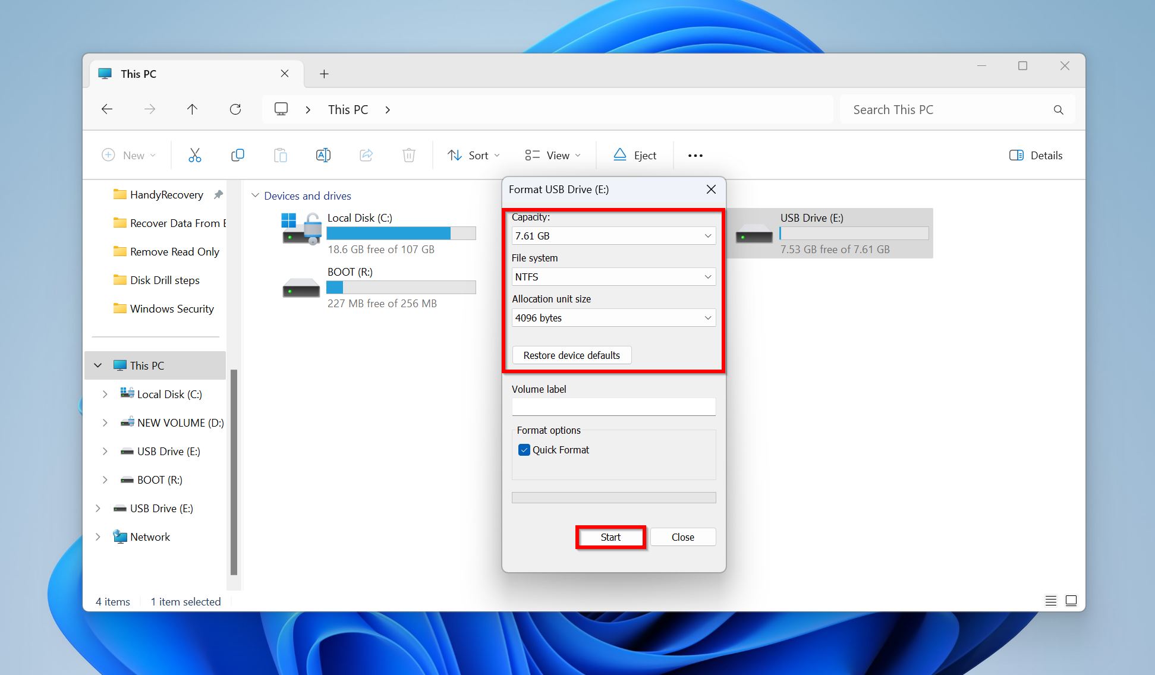The image size is (1155, 675).
Task: Click the three-dot More options menu
Action: [694, 155]
